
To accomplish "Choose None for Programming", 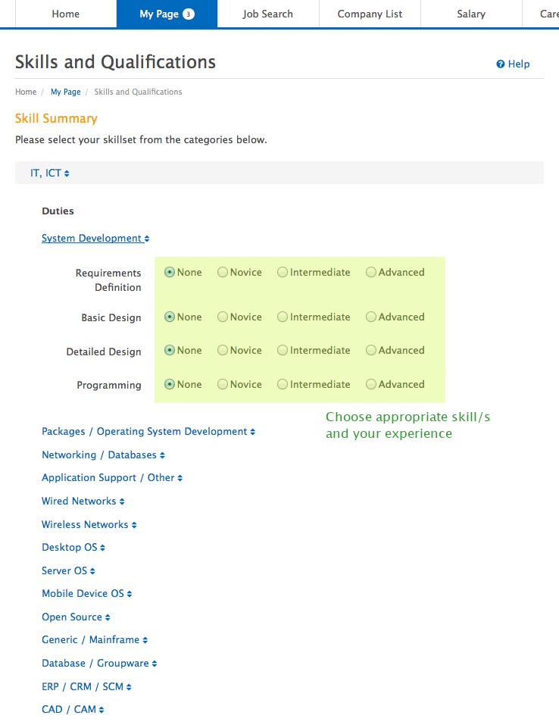I will 170,384.
